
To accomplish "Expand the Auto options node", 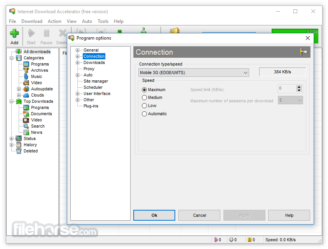I will pos(77,75).
